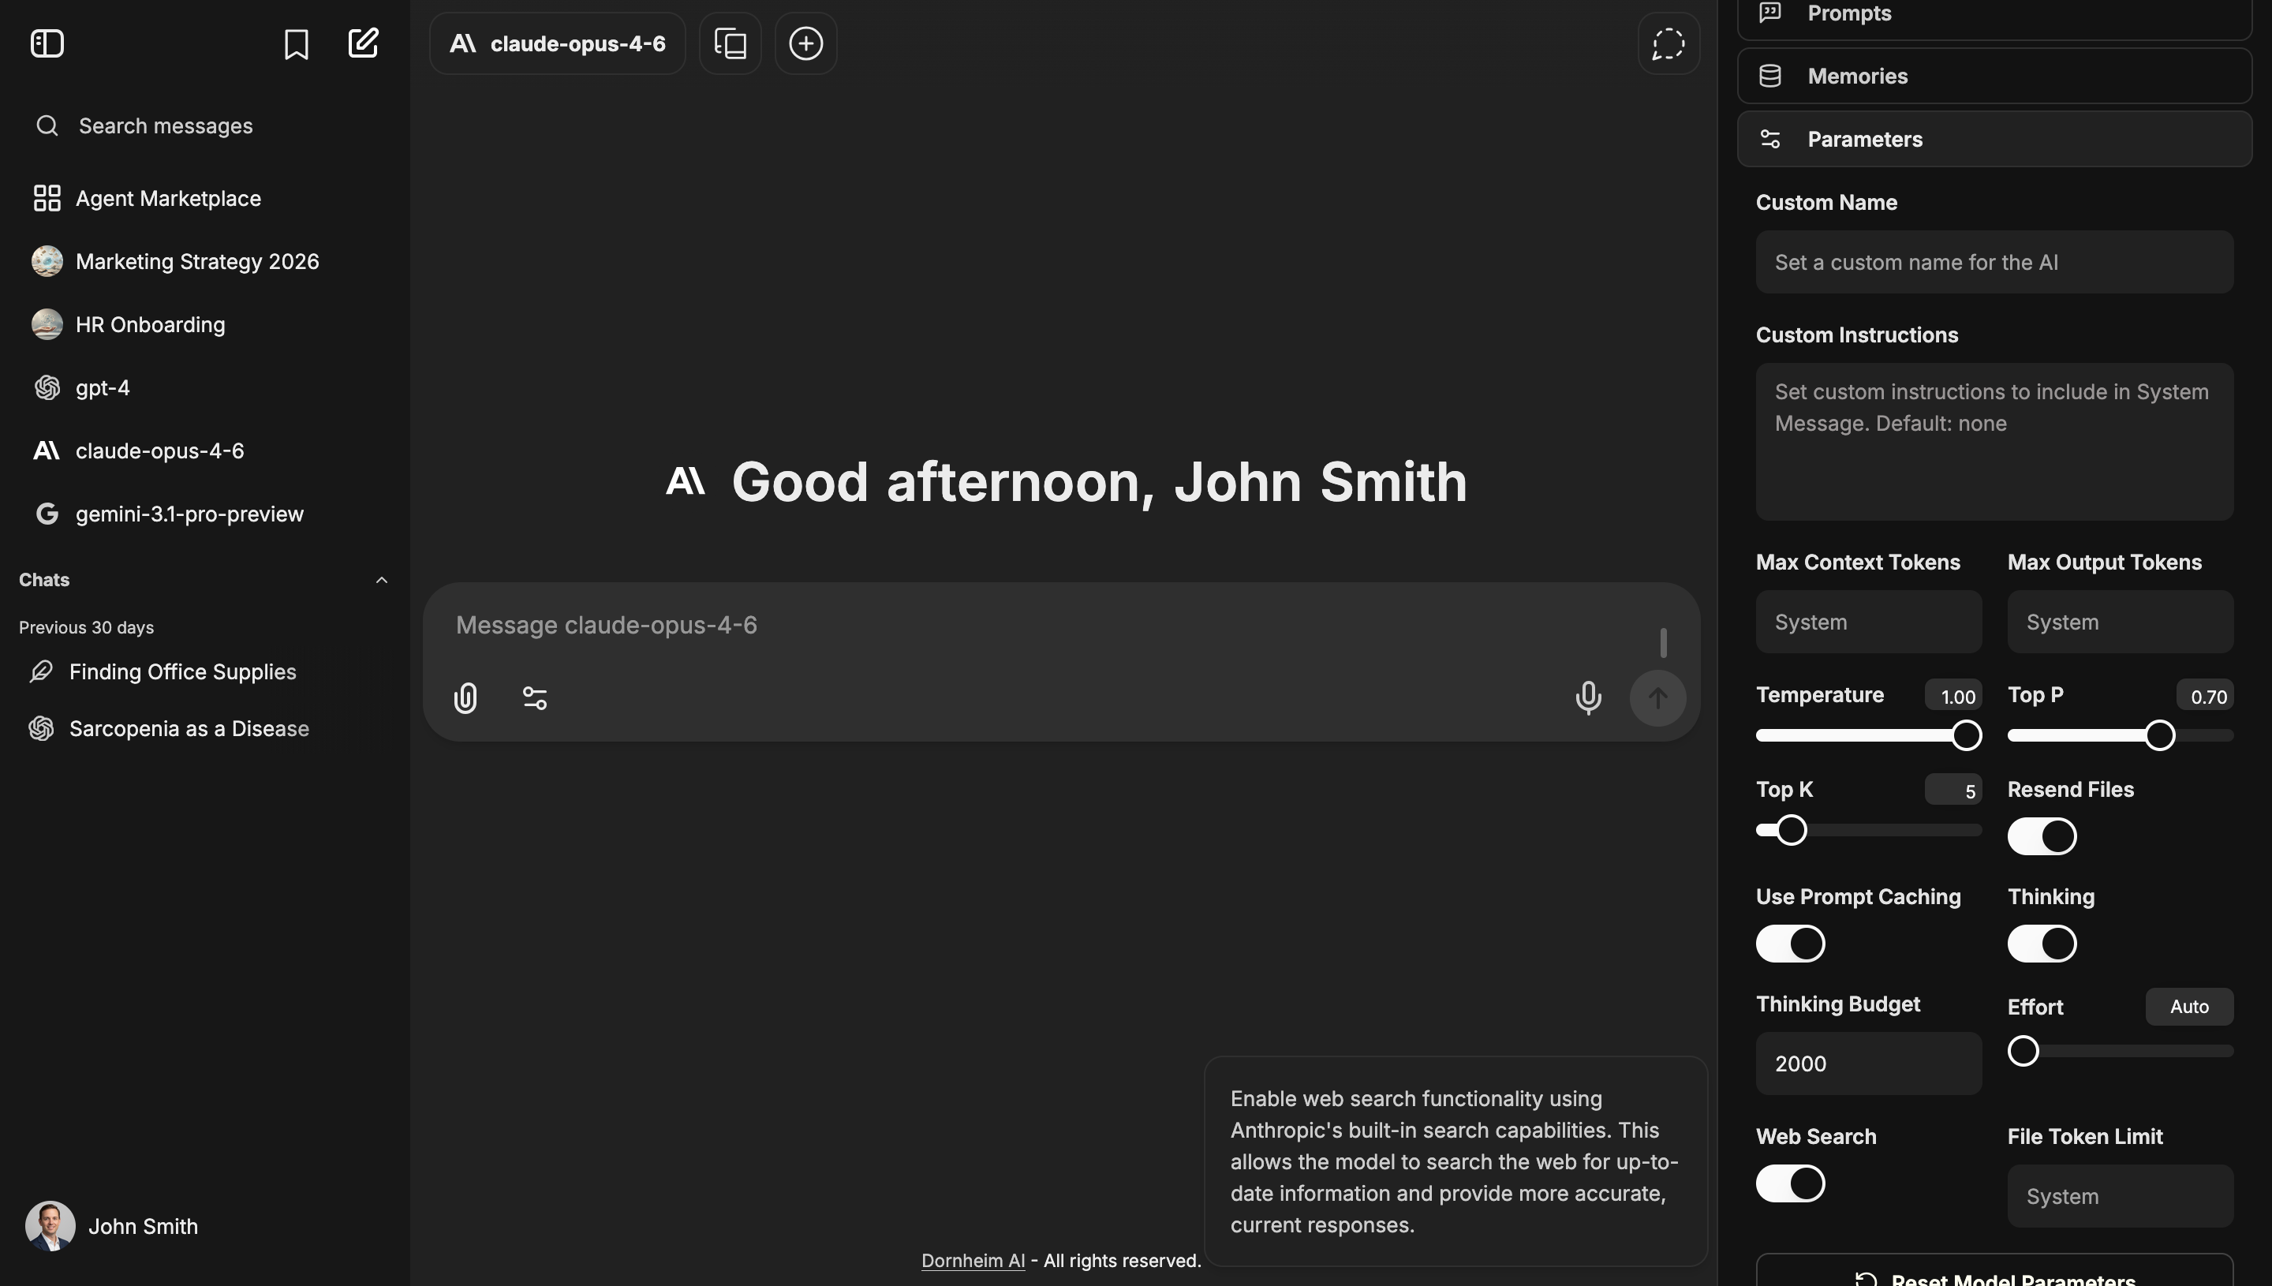Send the message with the arrow button
This screenshot has height=1286, width=2272.
click(x=1657, y=697)
